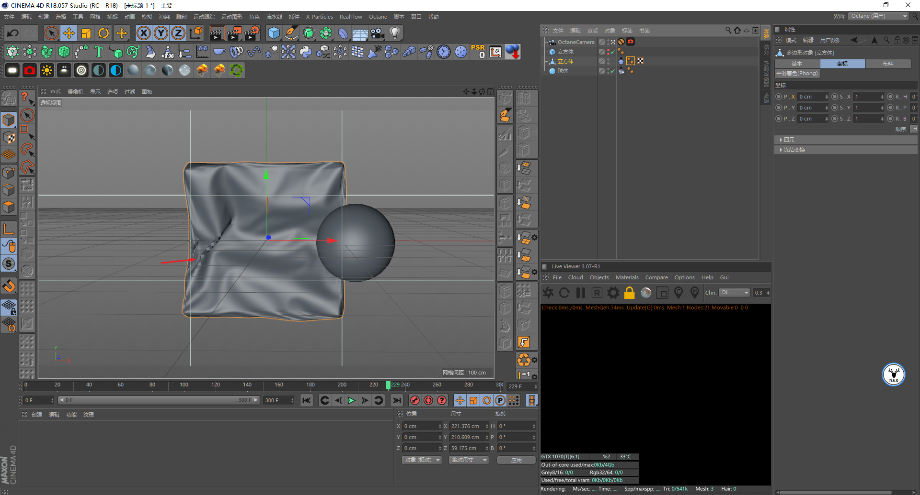This screenshot has width=920, height=495.
Task: Click Live Viewer render region icon
Action: coord(662,292)
